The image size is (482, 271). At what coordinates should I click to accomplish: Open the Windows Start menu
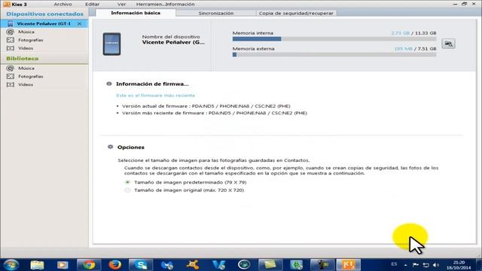click(11, 264)
